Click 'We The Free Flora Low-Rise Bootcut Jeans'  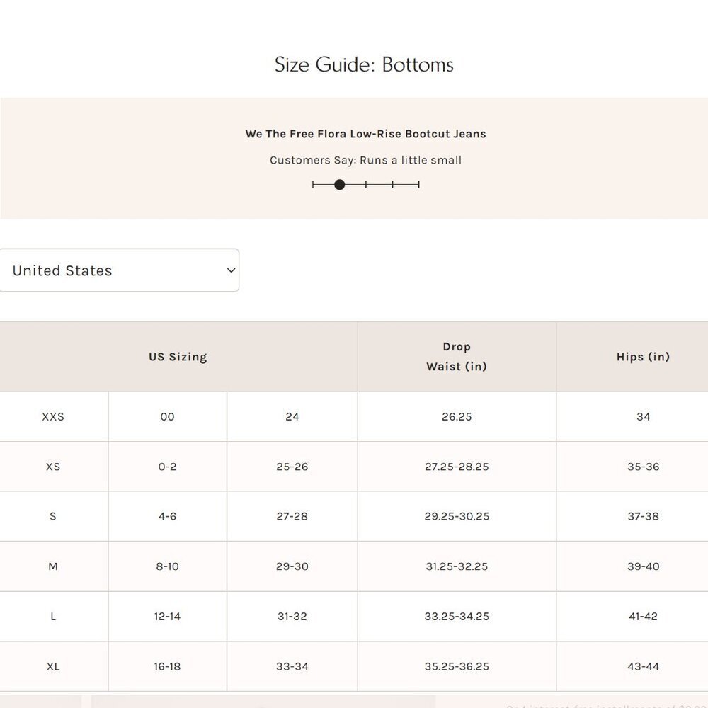click(x=366, y=134)
